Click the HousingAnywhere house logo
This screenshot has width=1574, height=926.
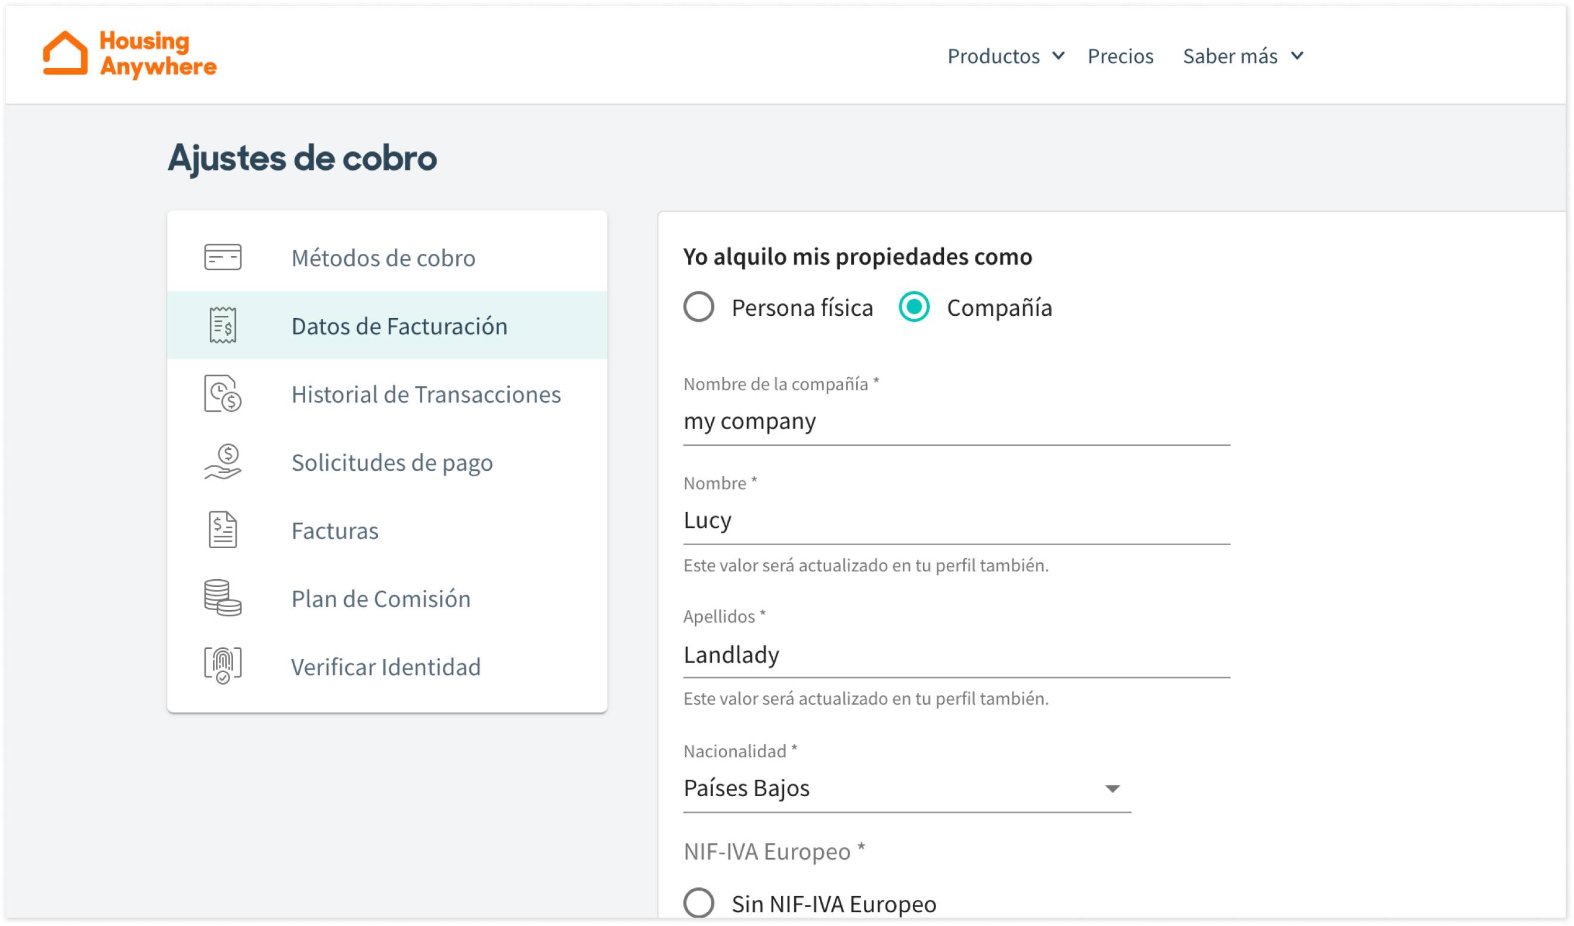66,53
